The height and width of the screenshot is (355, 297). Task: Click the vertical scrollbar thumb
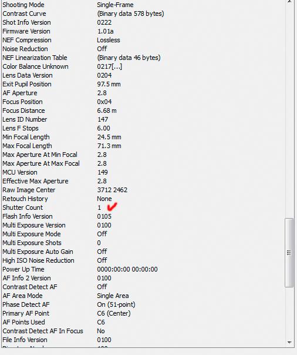(x=289, y=253)
